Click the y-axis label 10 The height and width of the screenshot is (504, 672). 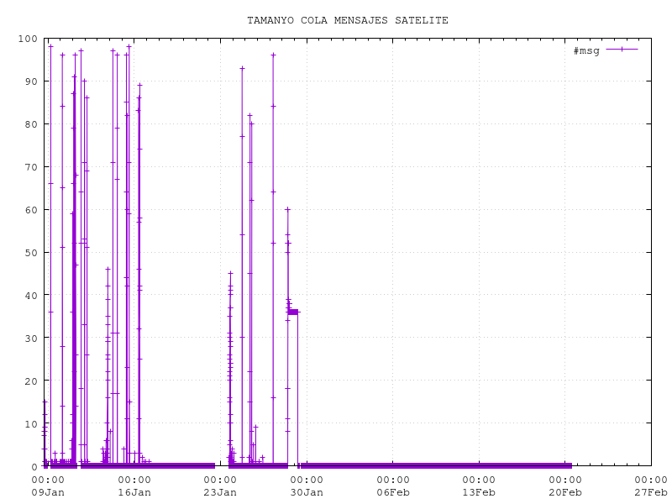[31, 424]
